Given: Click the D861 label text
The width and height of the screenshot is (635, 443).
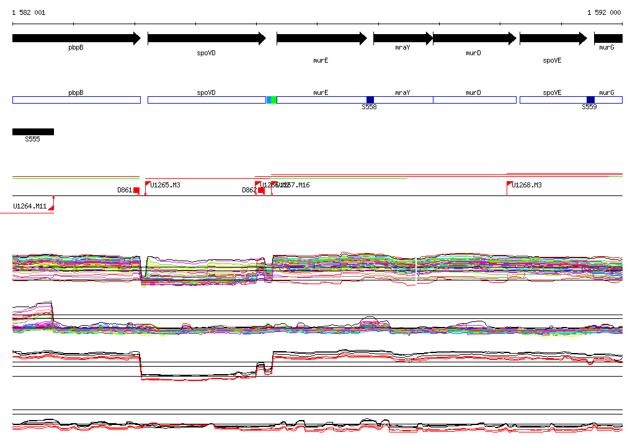Looking at the screenshot, I should point(125,190).
